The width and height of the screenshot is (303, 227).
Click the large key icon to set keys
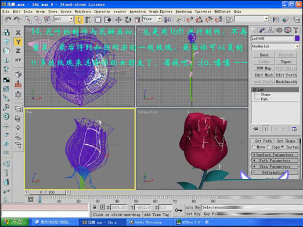[178, 210]
